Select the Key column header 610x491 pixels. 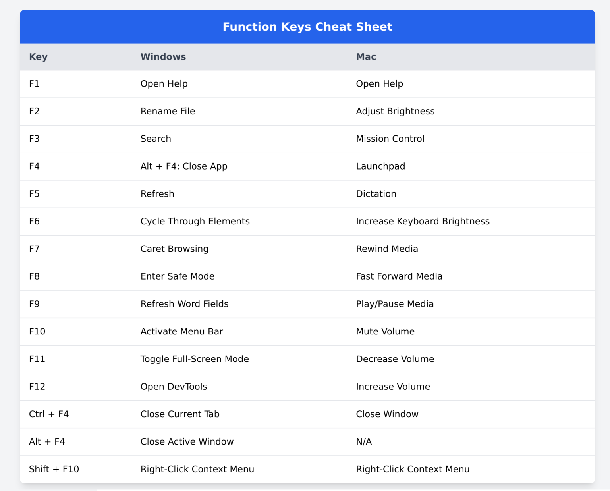38,57
